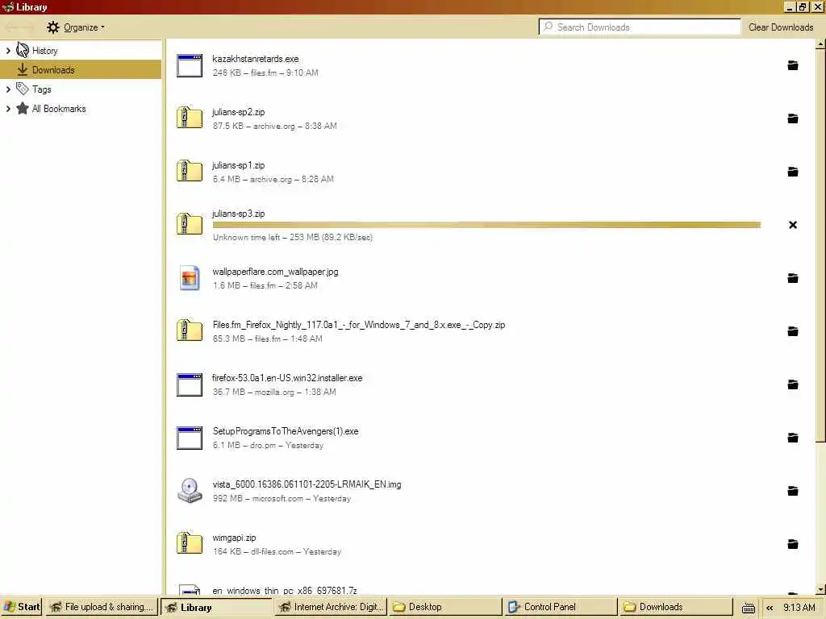This screenshot has width=826, height=619.
Task: Click the Library taskbar button
Action: click(216, 607)
